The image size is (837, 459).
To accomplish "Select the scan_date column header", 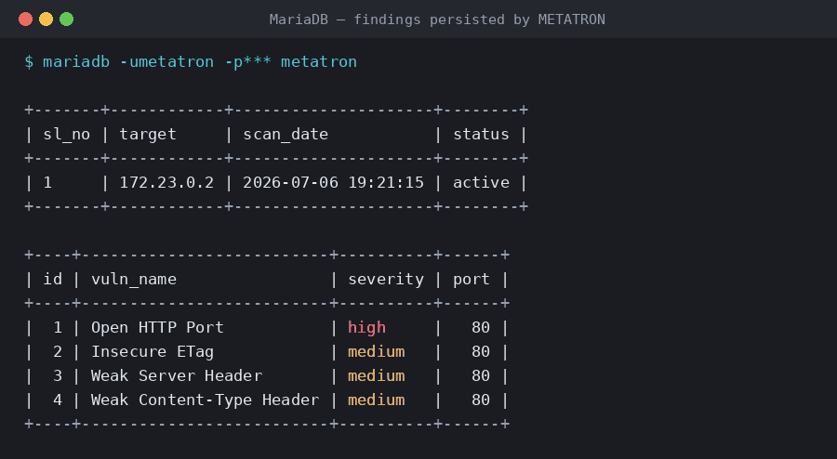I will point(286,135).
